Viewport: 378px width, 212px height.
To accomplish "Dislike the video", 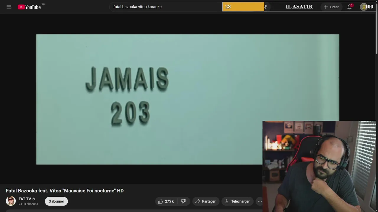I will (183, 201).
